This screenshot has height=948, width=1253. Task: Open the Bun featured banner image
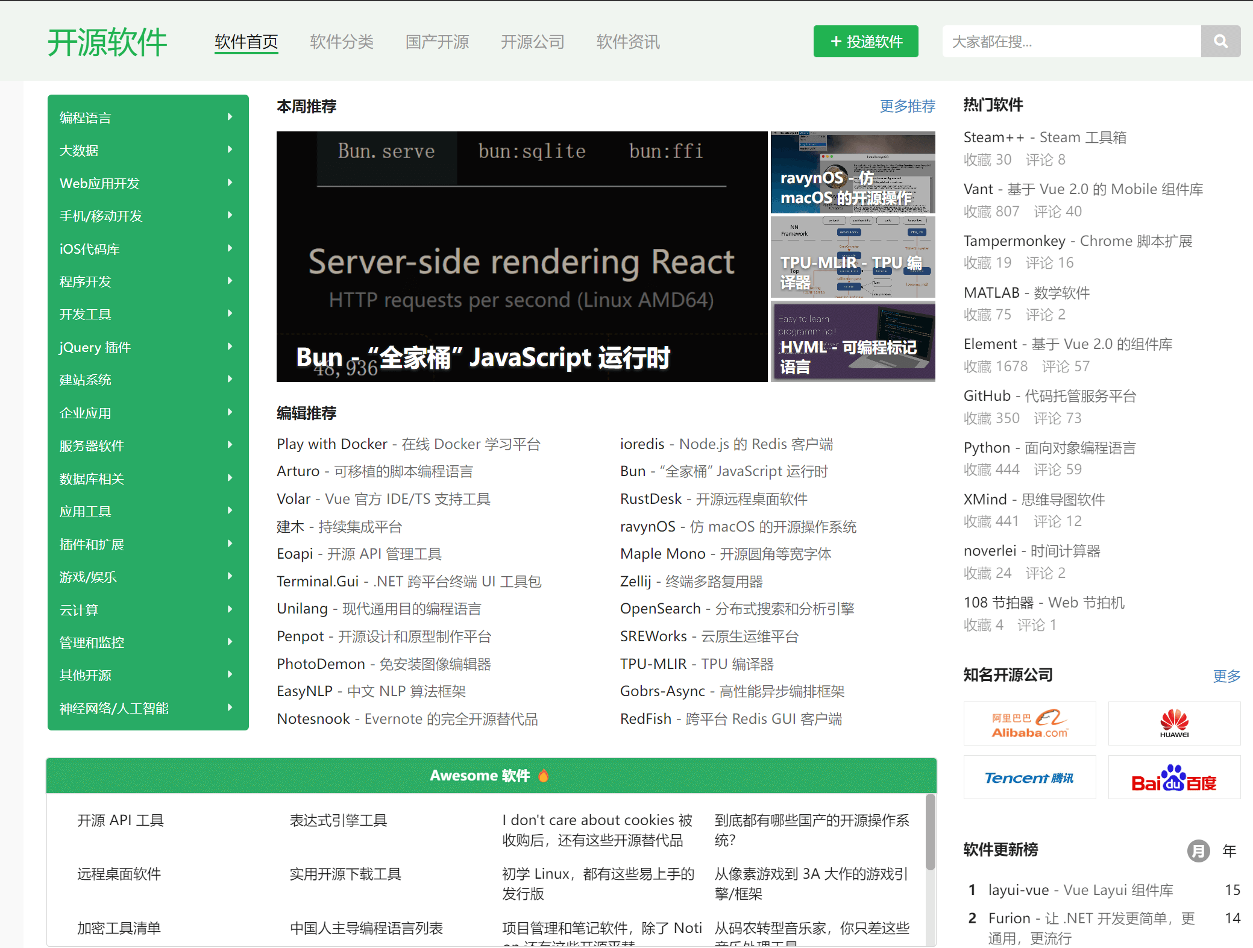point(522,257)
